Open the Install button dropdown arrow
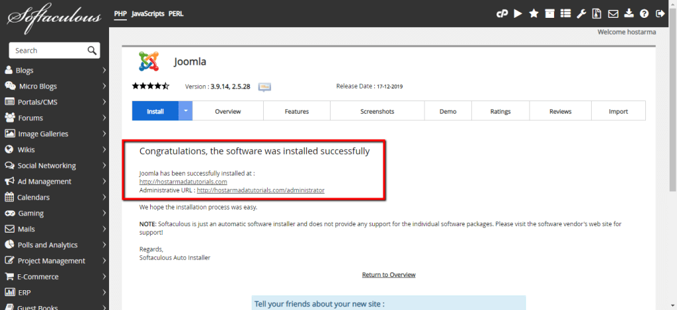The height and width of the screenshot is (310, 677). click(185, 111)
